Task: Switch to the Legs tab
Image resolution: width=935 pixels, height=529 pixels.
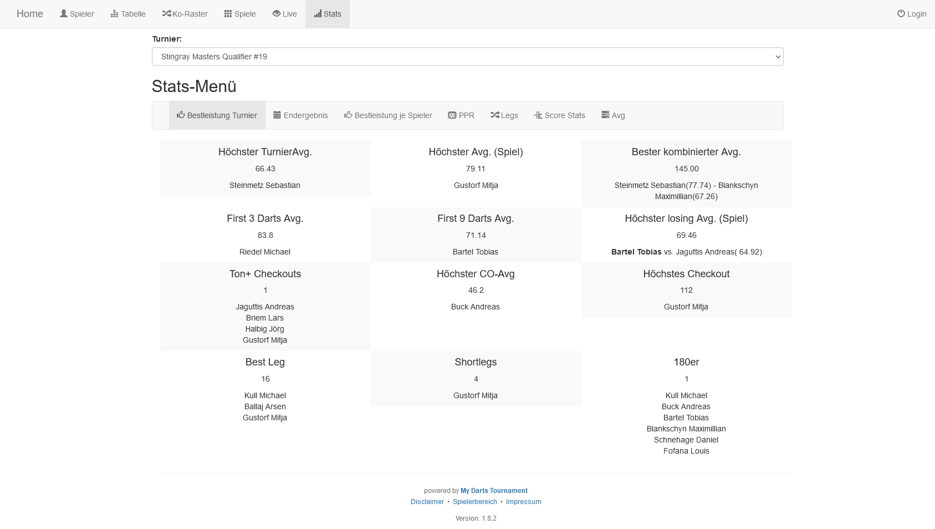Action: pos(504,115)
